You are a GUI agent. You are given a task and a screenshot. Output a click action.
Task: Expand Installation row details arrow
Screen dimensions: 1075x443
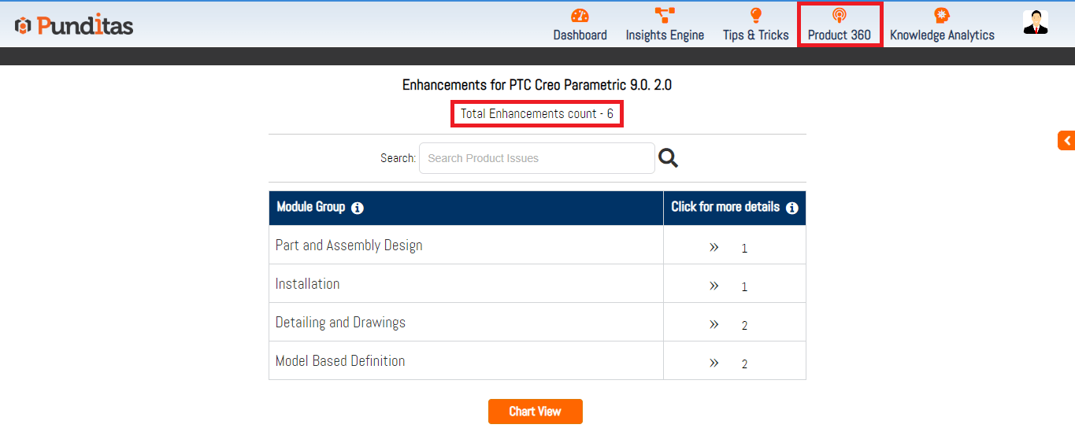coord(714,286)
